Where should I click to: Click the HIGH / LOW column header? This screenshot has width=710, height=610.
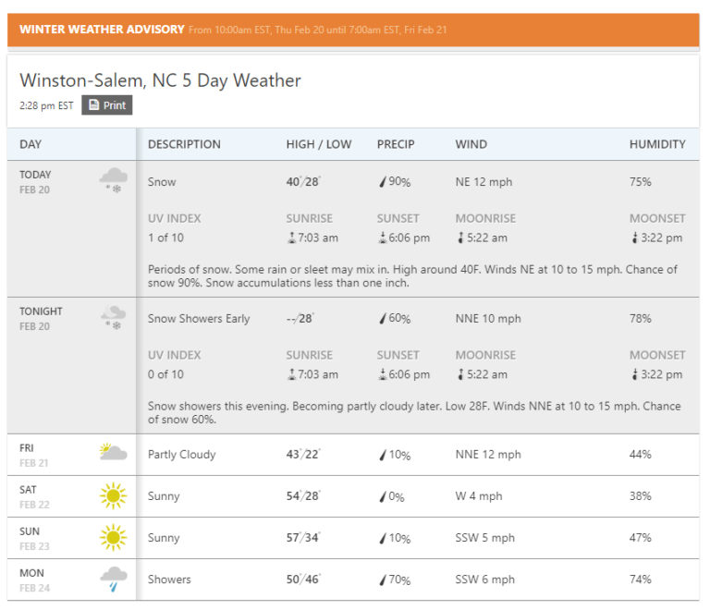[x=318, y=144]
